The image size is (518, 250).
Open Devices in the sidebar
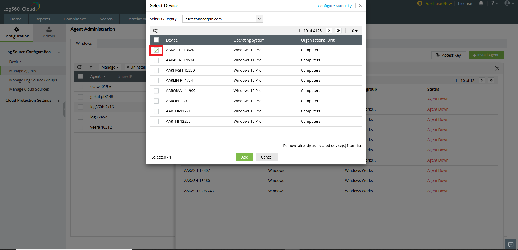[16, 62]
